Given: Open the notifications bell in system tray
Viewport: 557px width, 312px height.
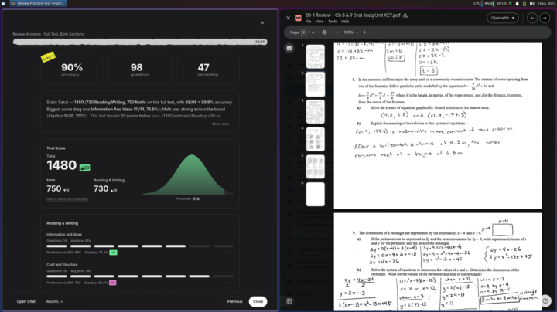Looking at the screenshot, I should (518, 3).
